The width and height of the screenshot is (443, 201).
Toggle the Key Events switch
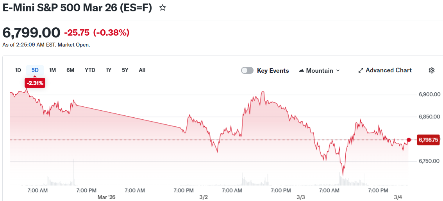click(247, 70)
